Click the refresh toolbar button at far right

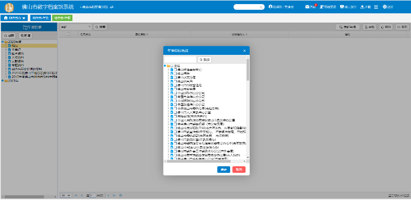[x=402, y=27]
